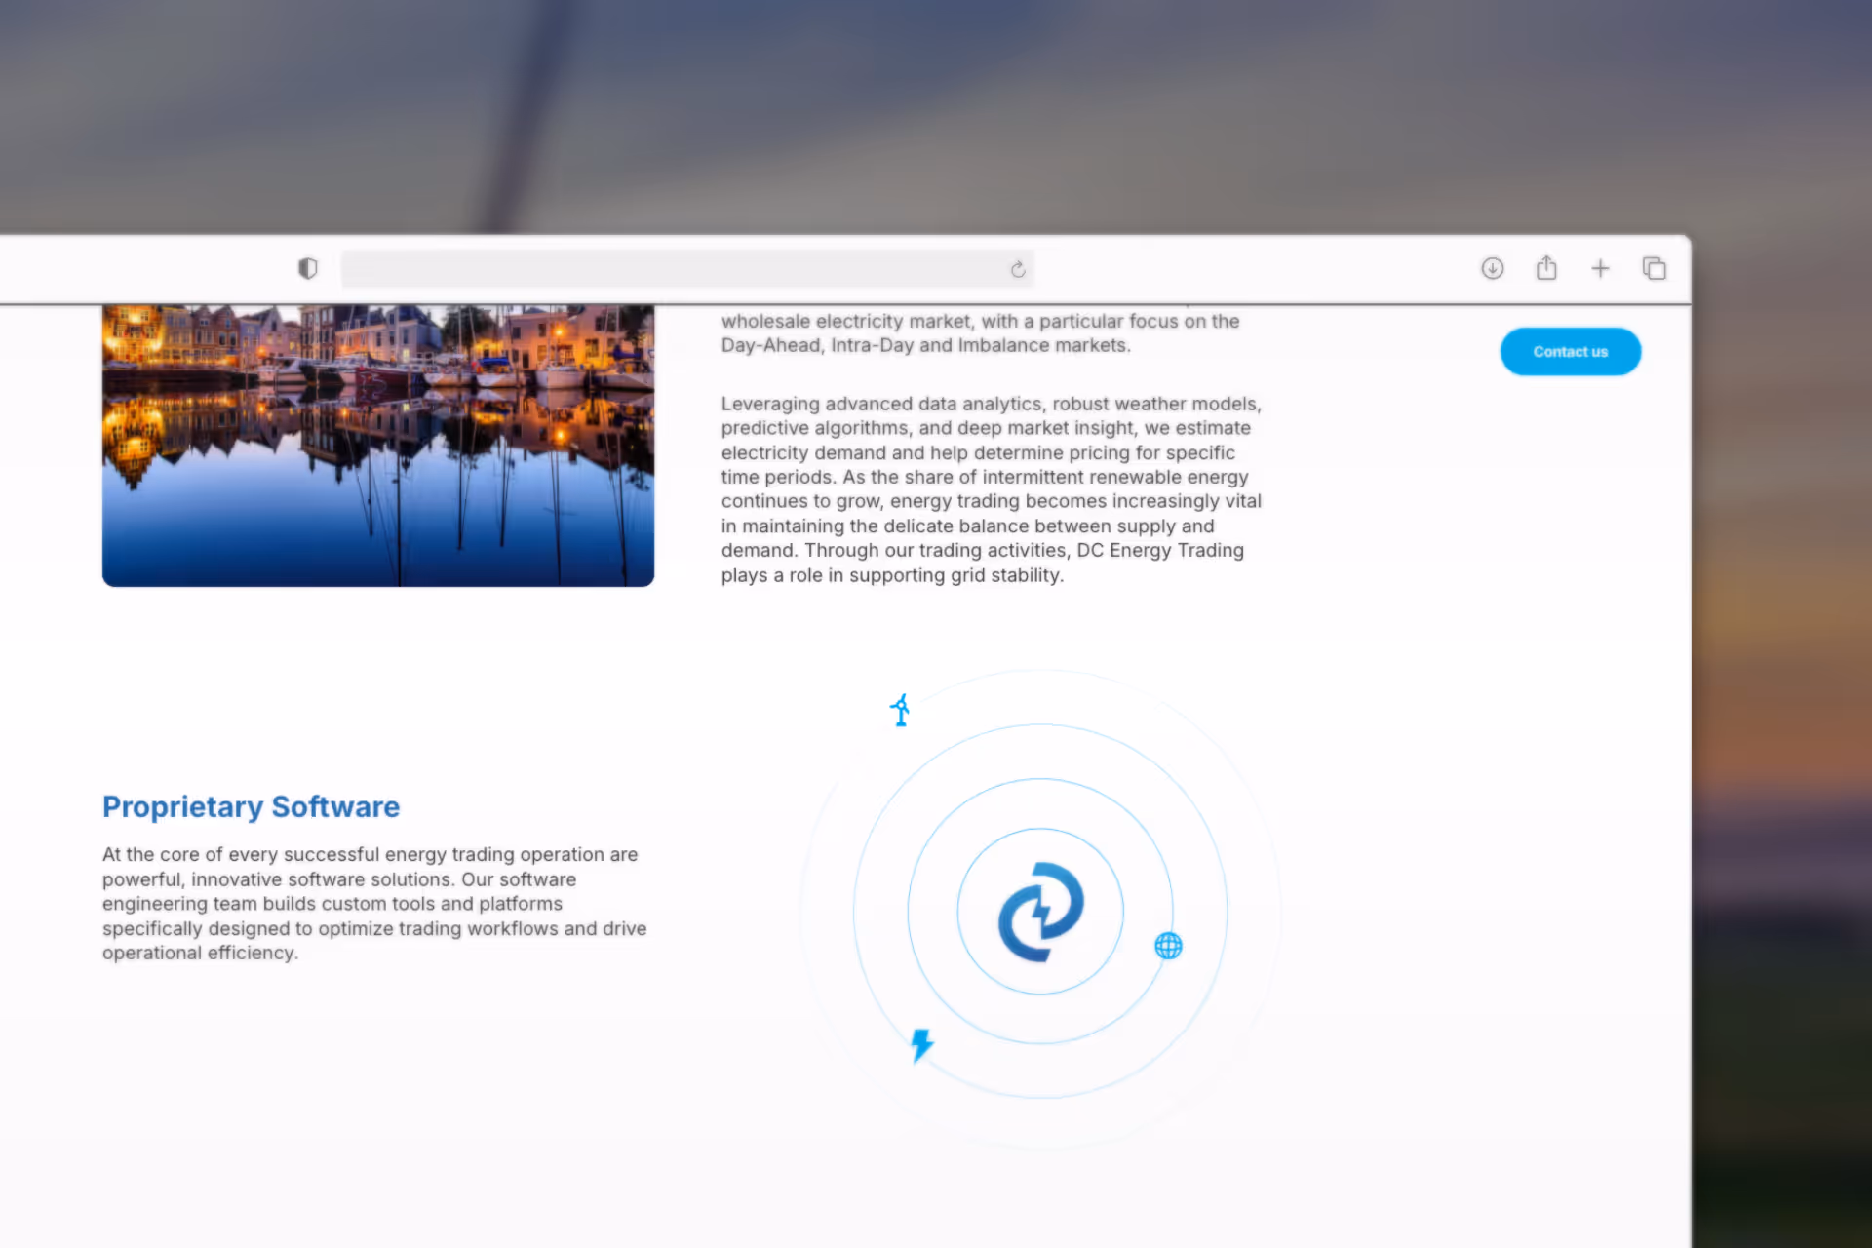Click the lightning bolt icon on the orbit
1872x1248 pixels.
[921, 1045]
